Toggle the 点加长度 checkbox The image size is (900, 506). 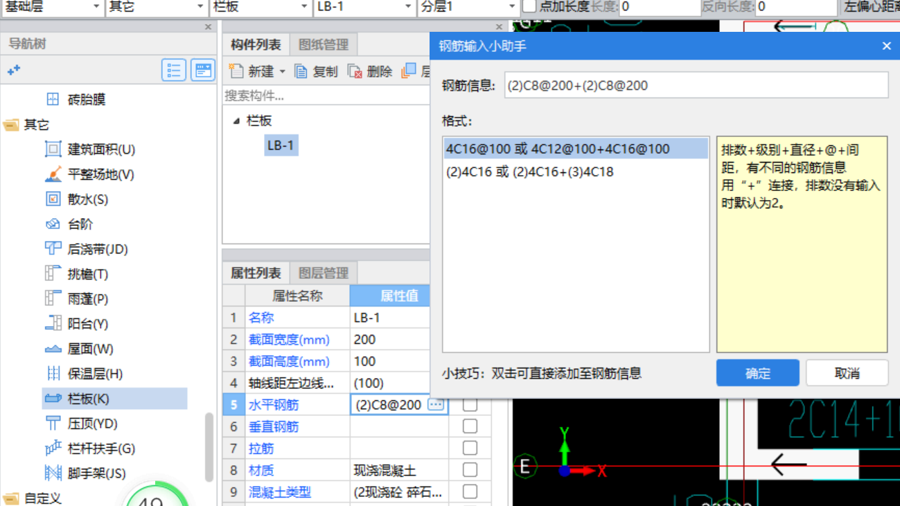pyautogui.click(x=529, y=7)
